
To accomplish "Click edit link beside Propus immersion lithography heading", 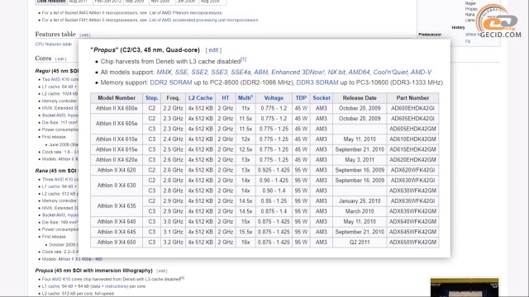I will coord(162,271).
